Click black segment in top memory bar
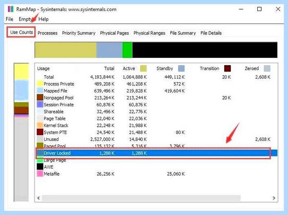 point(205,50)
